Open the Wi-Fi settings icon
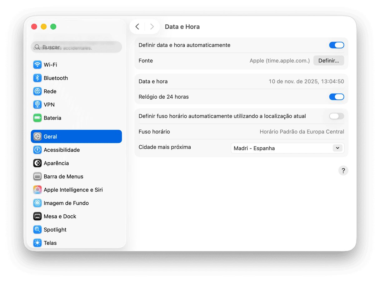This screenshot has width=380, height=282. pos(37,65)
